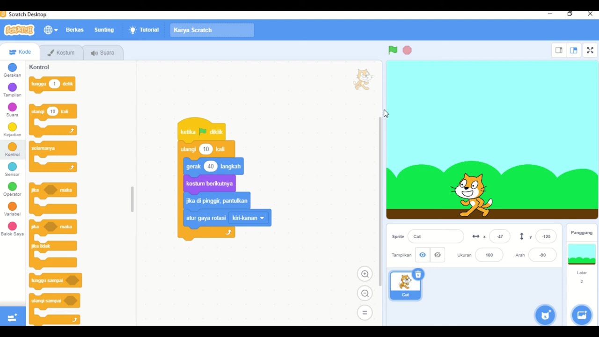Click the x position field -47

point(500,236)
